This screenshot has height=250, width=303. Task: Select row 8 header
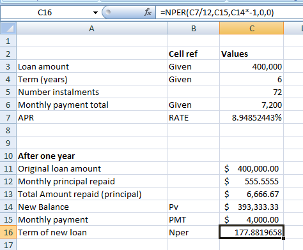(x=8, y=130)
